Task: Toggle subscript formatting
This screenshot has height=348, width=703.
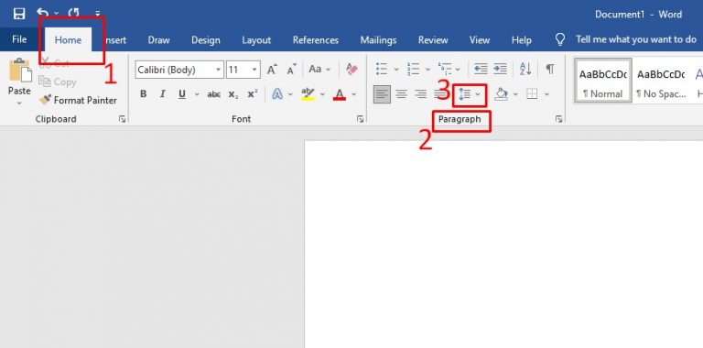Action: (x=233, y=94)
